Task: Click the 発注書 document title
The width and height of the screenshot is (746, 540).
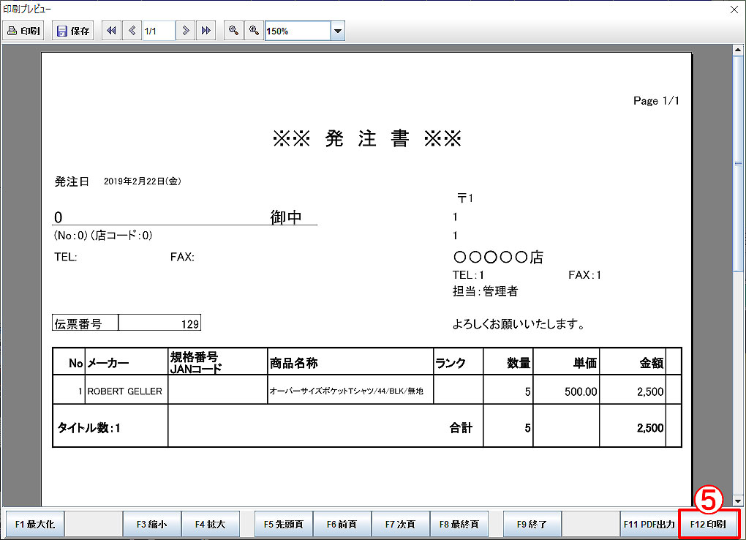Action: pos(367,138)
